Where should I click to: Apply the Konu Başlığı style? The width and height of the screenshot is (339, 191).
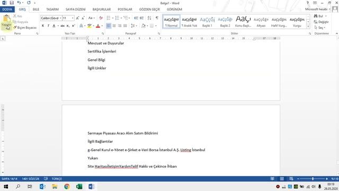click(x=243, y=22)
